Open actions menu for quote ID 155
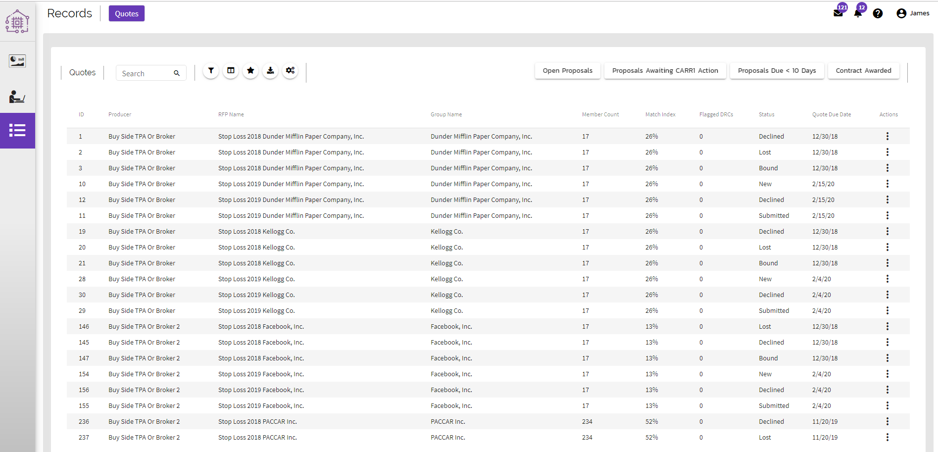 888,405
